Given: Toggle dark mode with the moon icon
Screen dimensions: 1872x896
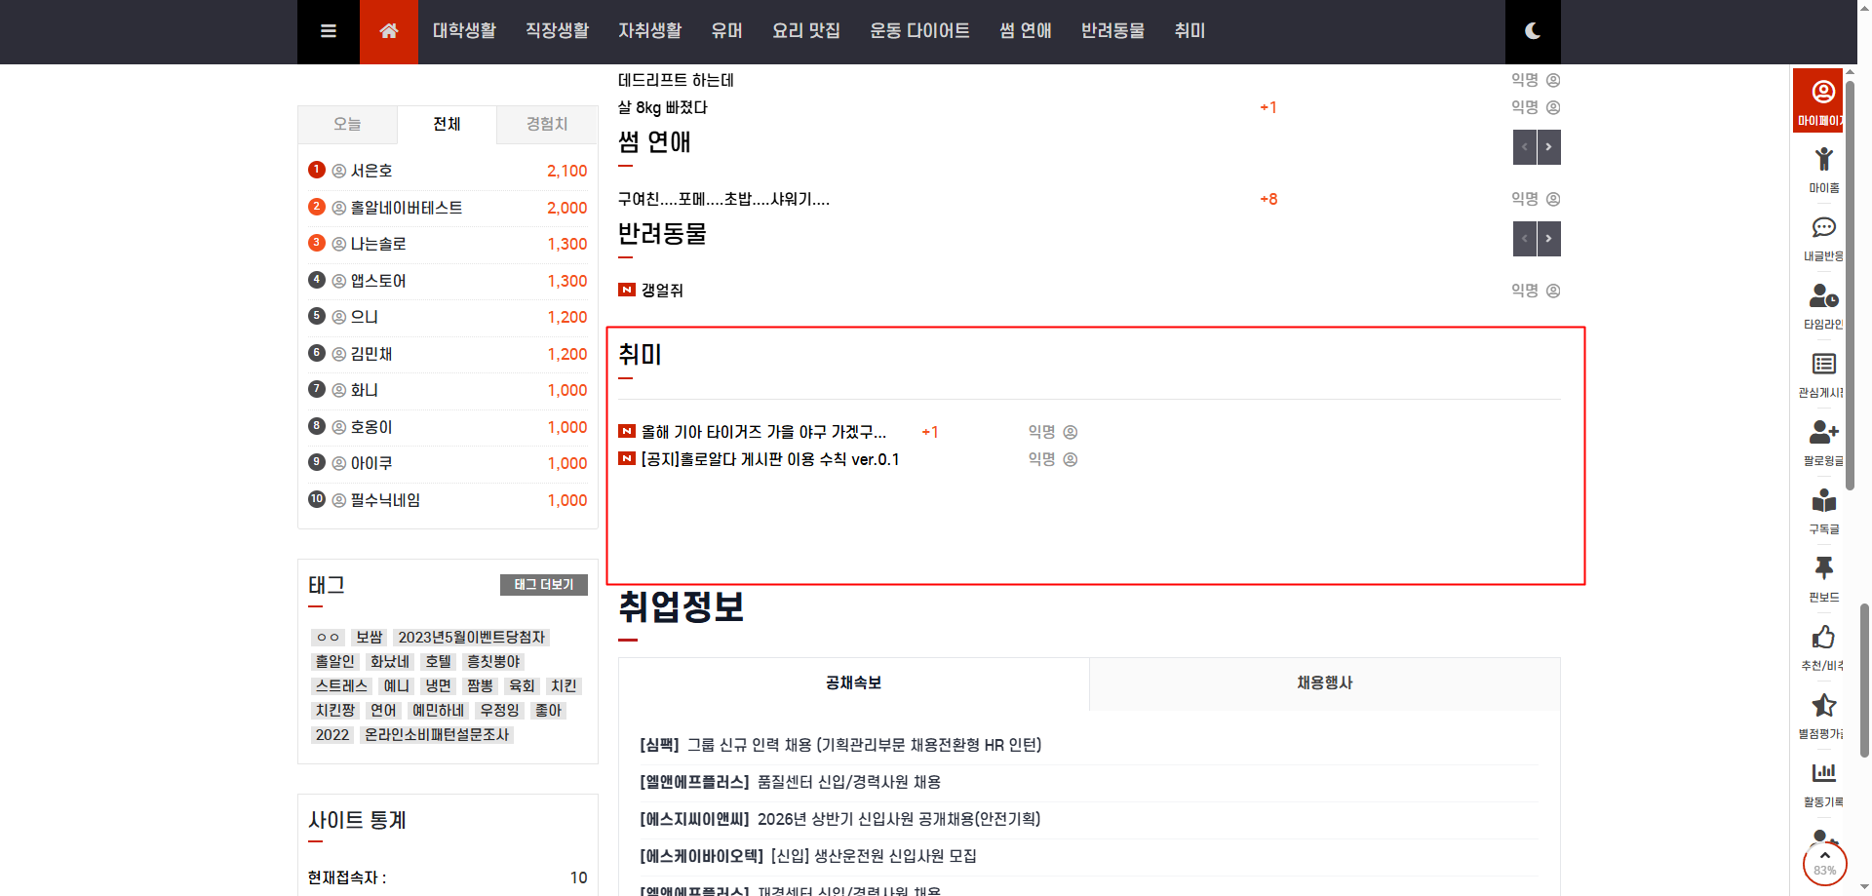Looking at the screenshot, I should [1532, 31].
